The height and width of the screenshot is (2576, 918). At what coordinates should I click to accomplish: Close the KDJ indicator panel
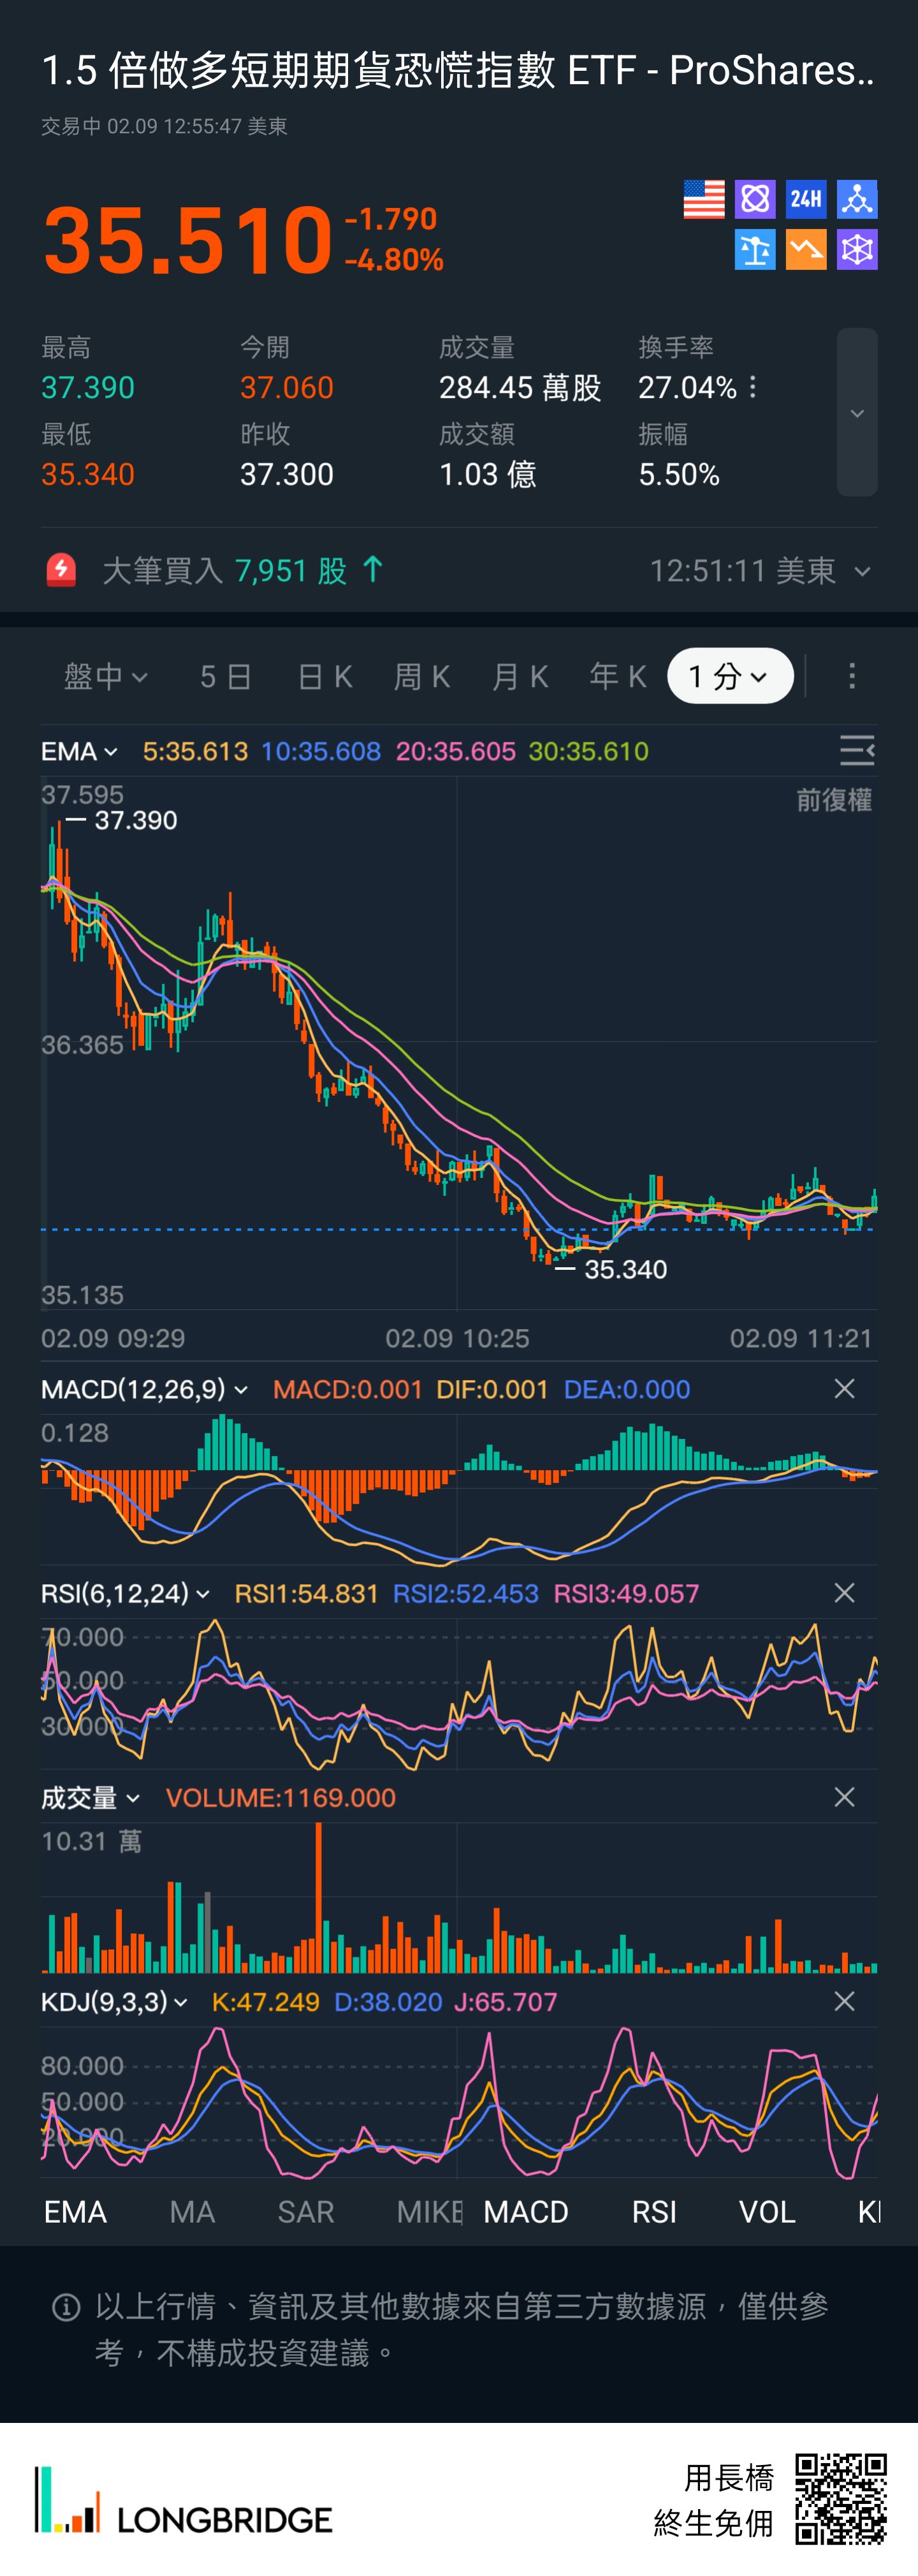point(844,2001)
